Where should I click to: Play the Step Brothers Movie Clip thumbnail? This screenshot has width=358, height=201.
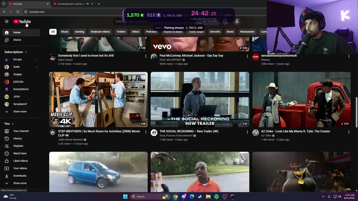98,99
